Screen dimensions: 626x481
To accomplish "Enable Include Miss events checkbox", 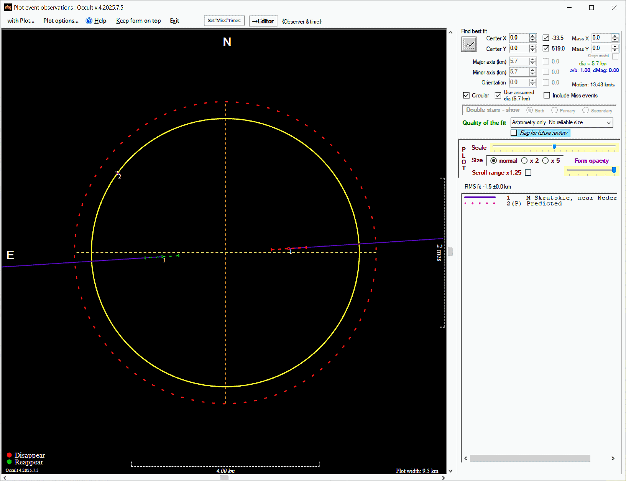I will (x=547, y=96).
